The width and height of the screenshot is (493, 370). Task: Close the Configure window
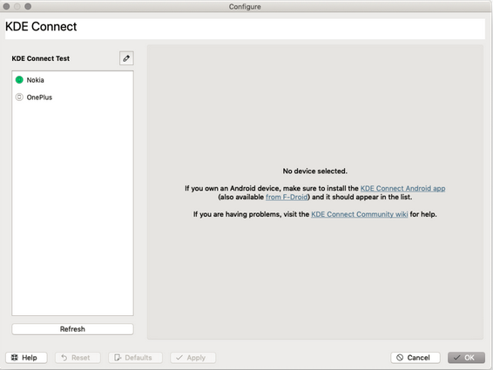pyautogui.click(x=6, y=6)
